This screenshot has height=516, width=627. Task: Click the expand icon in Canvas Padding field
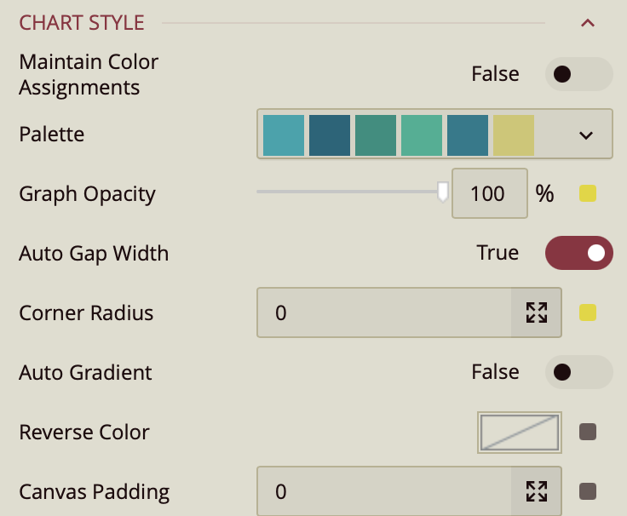[536, 491]
